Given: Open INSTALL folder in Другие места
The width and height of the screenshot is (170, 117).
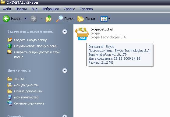Looking at the screenshot, I should 20,79.
